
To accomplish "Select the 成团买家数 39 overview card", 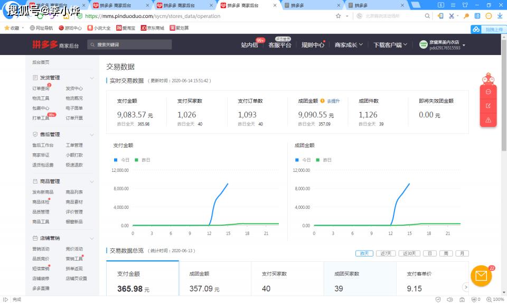I will (x=360, y=279).
